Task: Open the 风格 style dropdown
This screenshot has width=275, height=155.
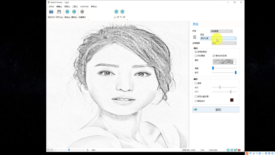Action: pyautogui.click(x=221, y=31)
